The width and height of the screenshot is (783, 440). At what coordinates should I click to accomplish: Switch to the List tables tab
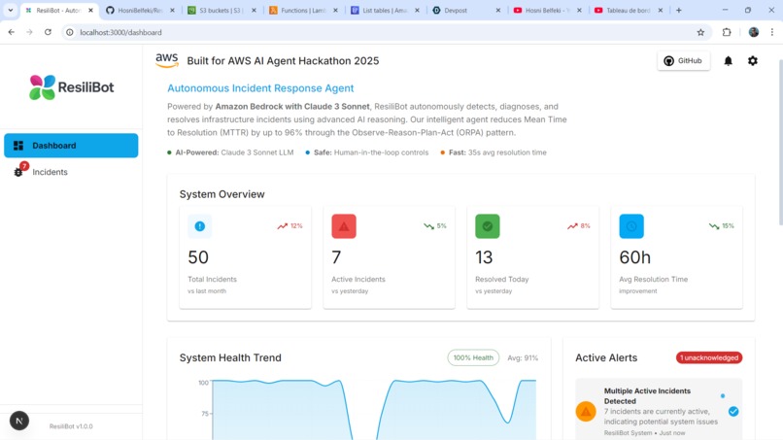click(385, 10)
